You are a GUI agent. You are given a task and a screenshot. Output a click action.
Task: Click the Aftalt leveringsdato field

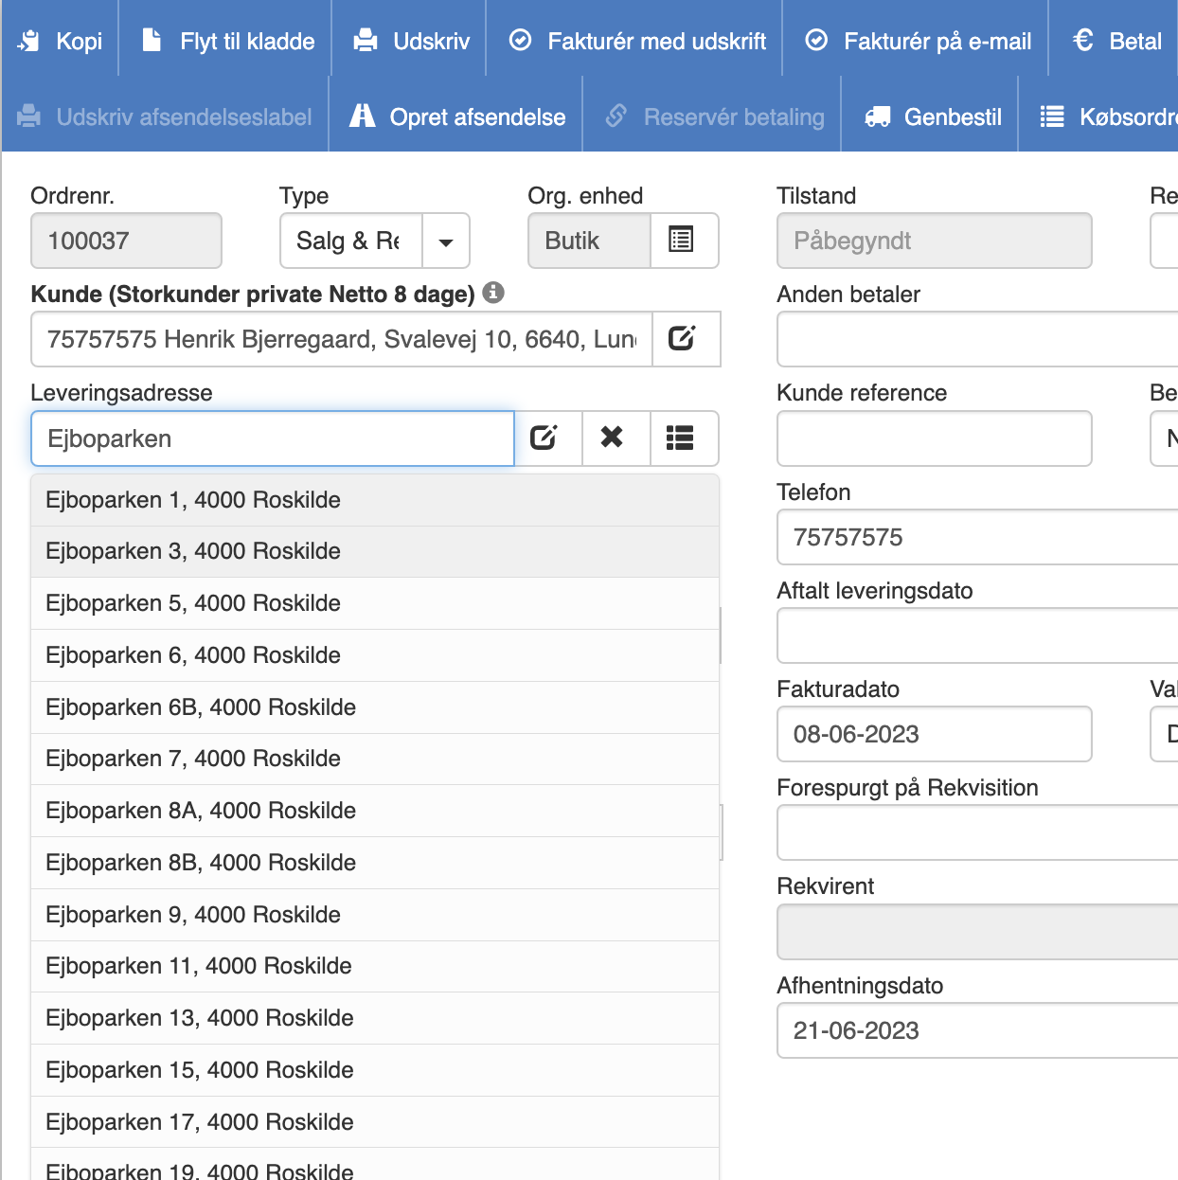977,635
